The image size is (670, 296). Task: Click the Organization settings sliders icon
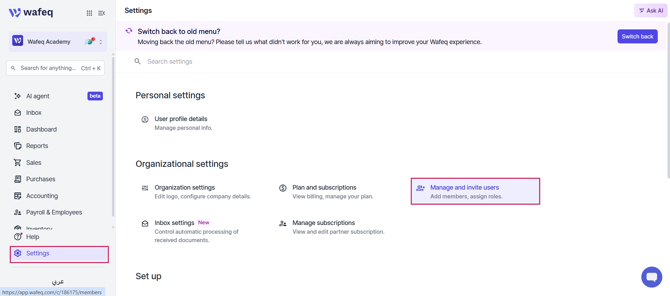click(x=145, y=188)
